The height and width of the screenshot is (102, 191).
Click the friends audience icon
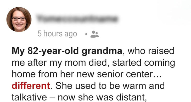pos(94,34)
